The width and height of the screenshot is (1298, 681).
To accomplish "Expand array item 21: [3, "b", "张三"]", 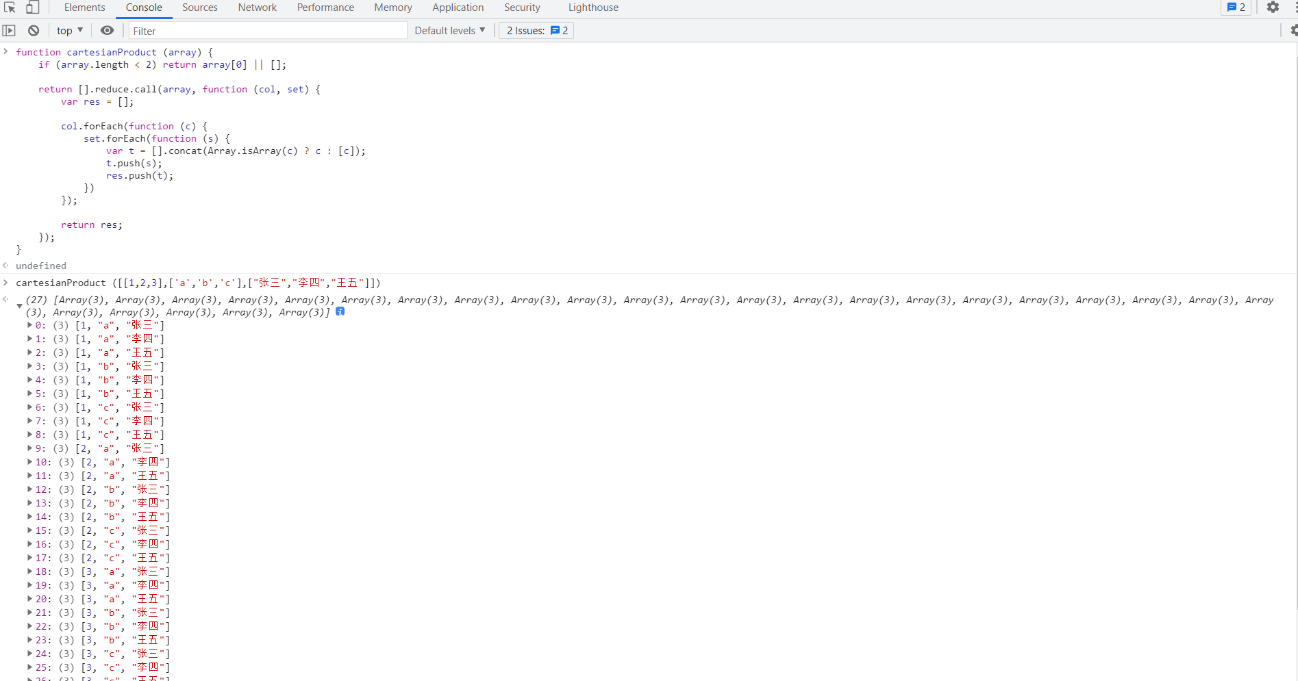I will pos(29,613).
